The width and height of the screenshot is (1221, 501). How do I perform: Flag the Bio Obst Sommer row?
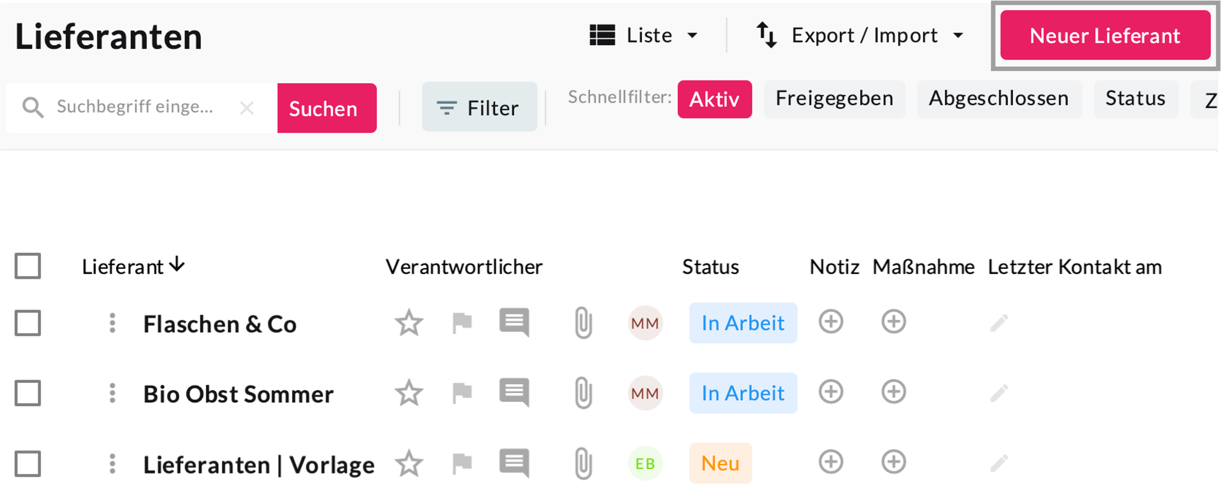(x=462, y=392)
